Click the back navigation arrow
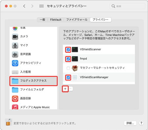The width and height of the screenshot is (148, 130). pos(24,6)
